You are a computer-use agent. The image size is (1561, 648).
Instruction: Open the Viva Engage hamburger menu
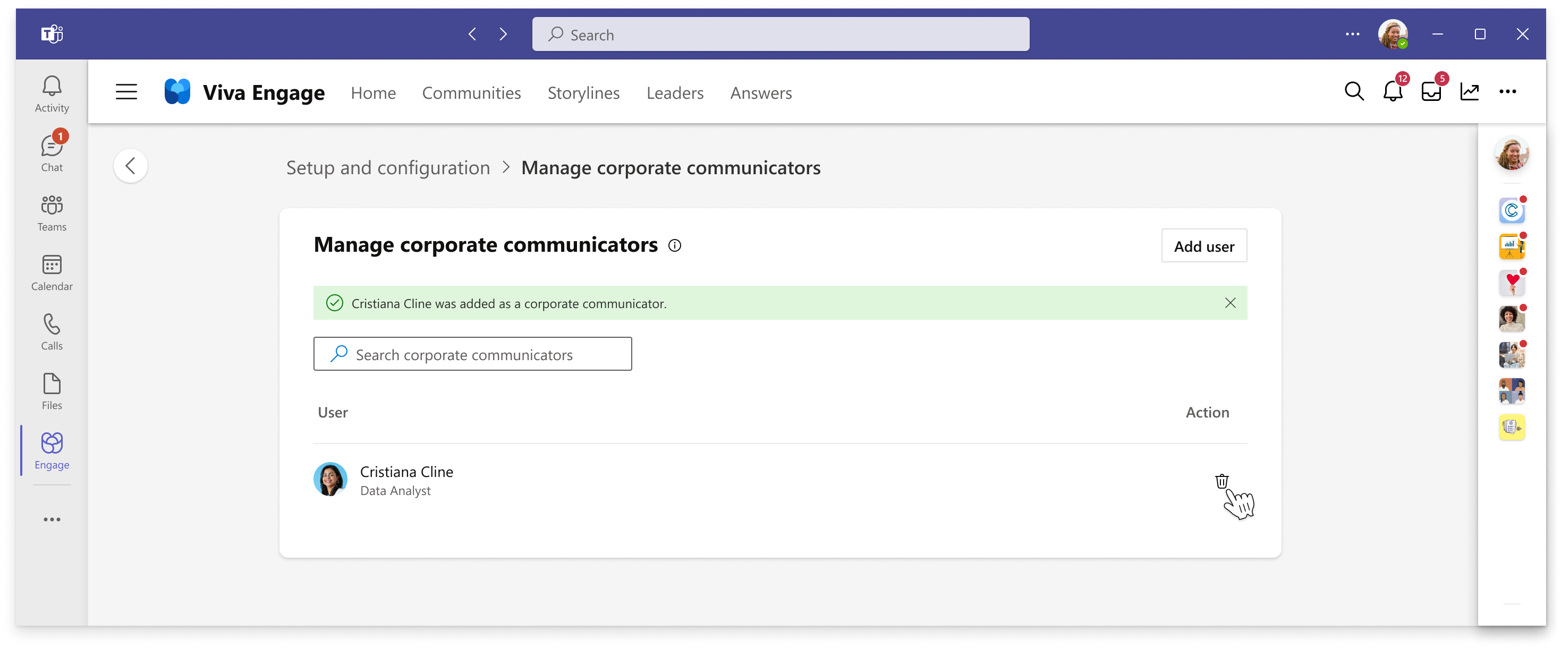coord(126,92)
